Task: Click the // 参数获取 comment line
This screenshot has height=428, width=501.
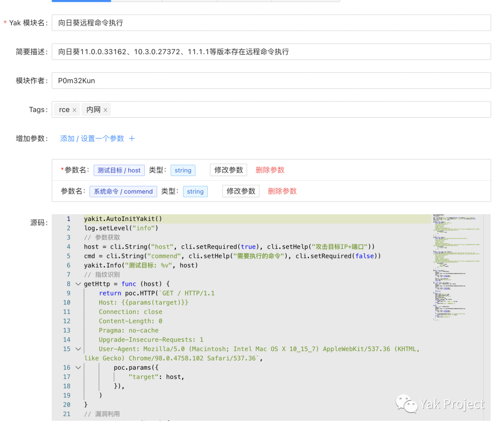Action: 102,237
